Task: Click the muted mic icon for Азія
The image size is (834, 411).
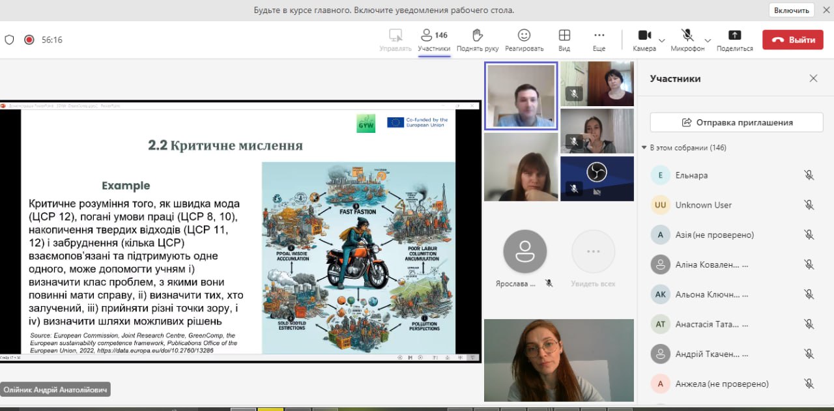Action: click(x=809, y=234)
